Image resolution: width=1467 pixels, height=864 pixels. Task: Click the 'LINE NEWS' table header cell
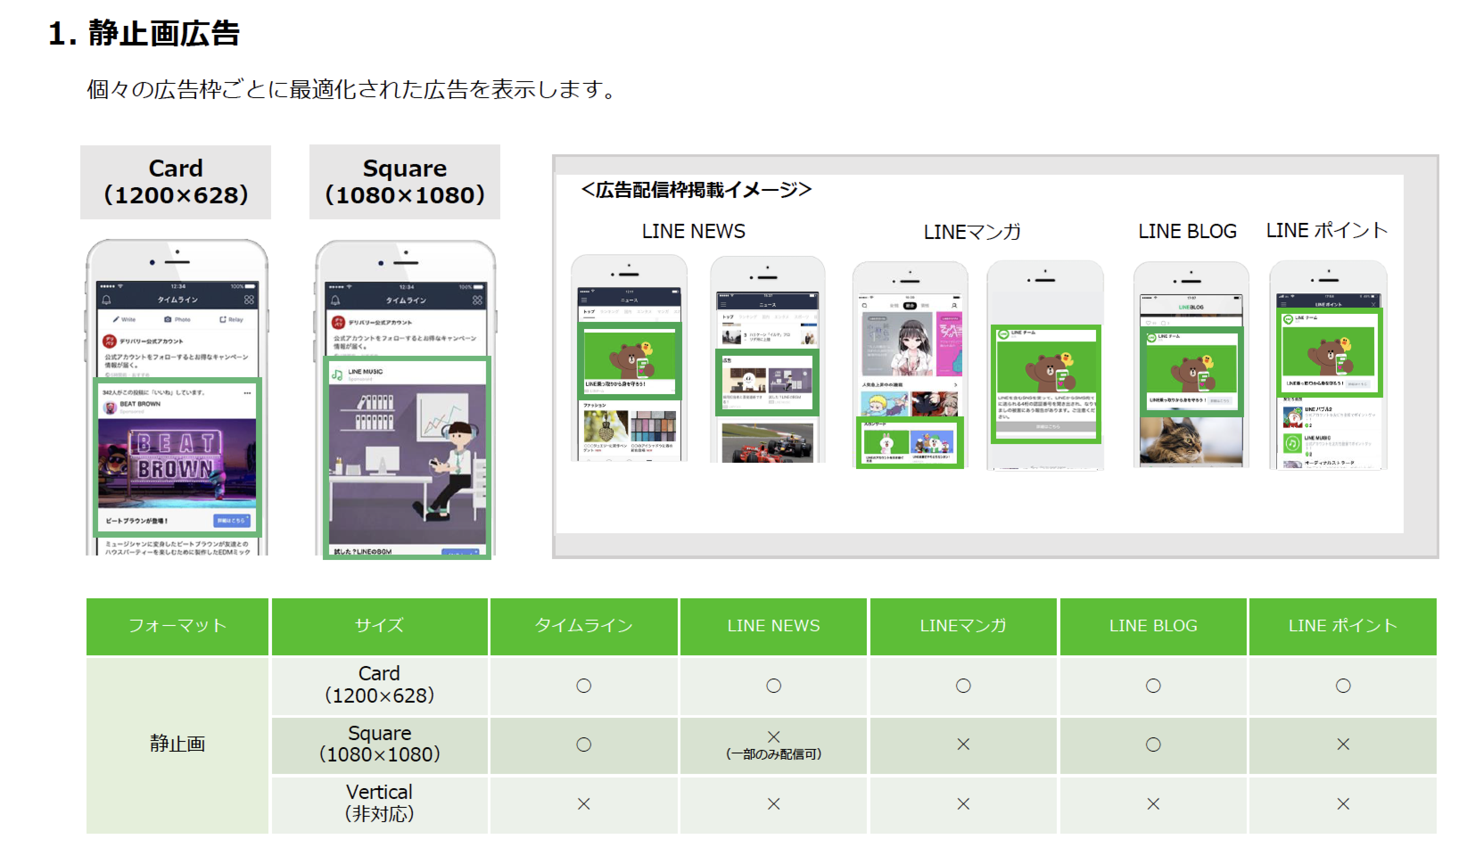774,626
